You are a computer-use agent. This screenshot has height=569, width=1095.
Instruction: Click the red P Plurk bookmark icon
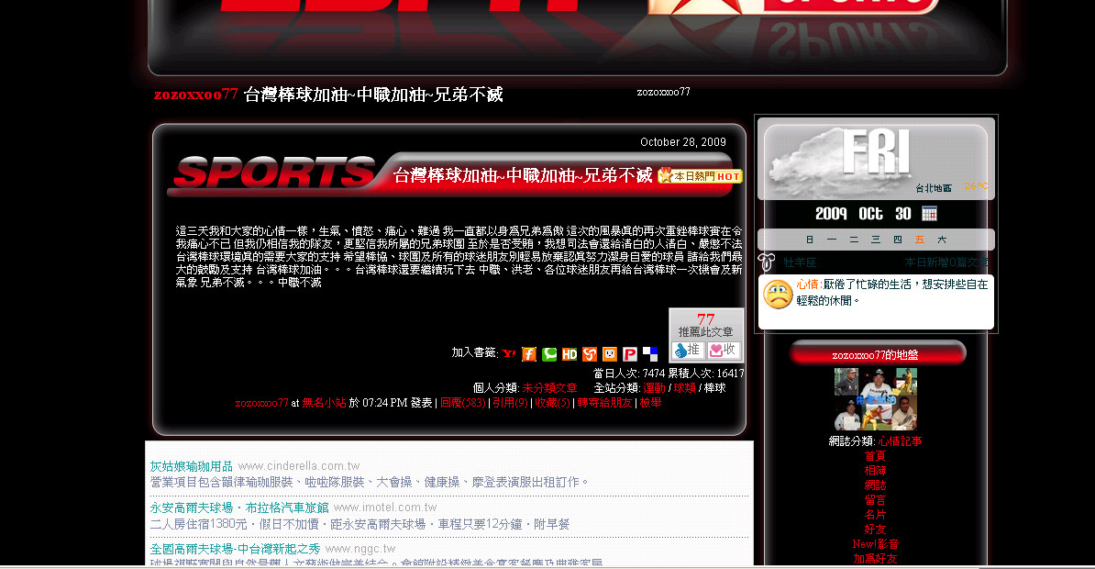click(x=630, y=354)
